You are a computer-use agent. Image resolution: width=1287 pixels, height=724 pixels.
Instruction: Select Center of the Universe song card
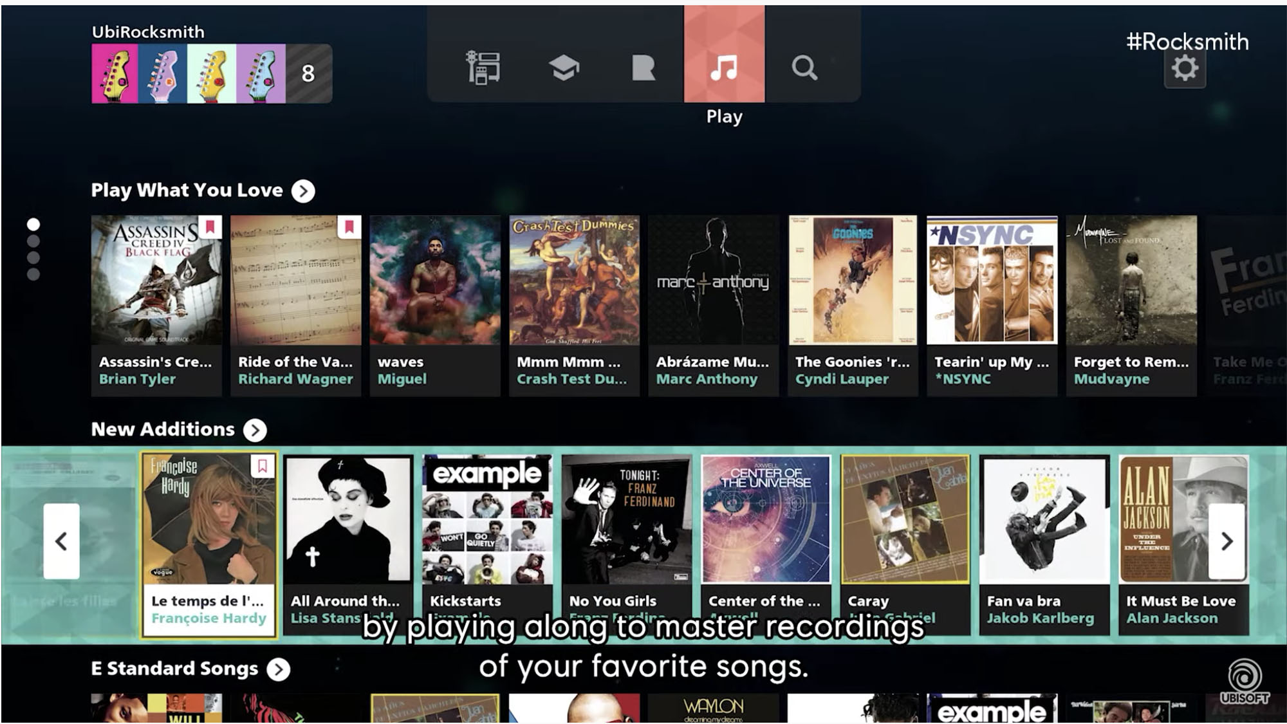click(x=766, y=545)
